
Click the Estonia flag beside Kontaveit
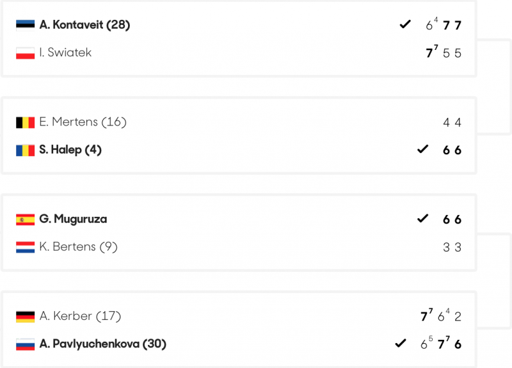click(26, 25)
